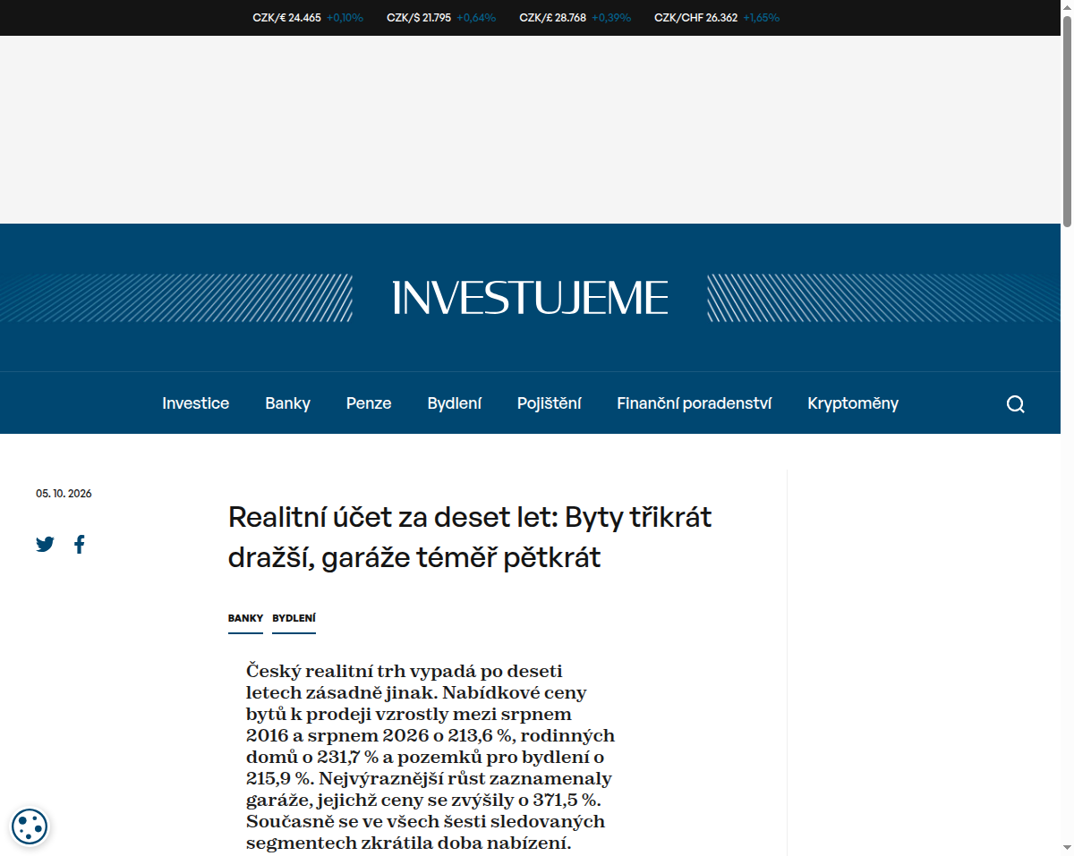This screenshot has width=1074, height=856.
Task: Open the Penze menu section
Action: tap(369, 403)
